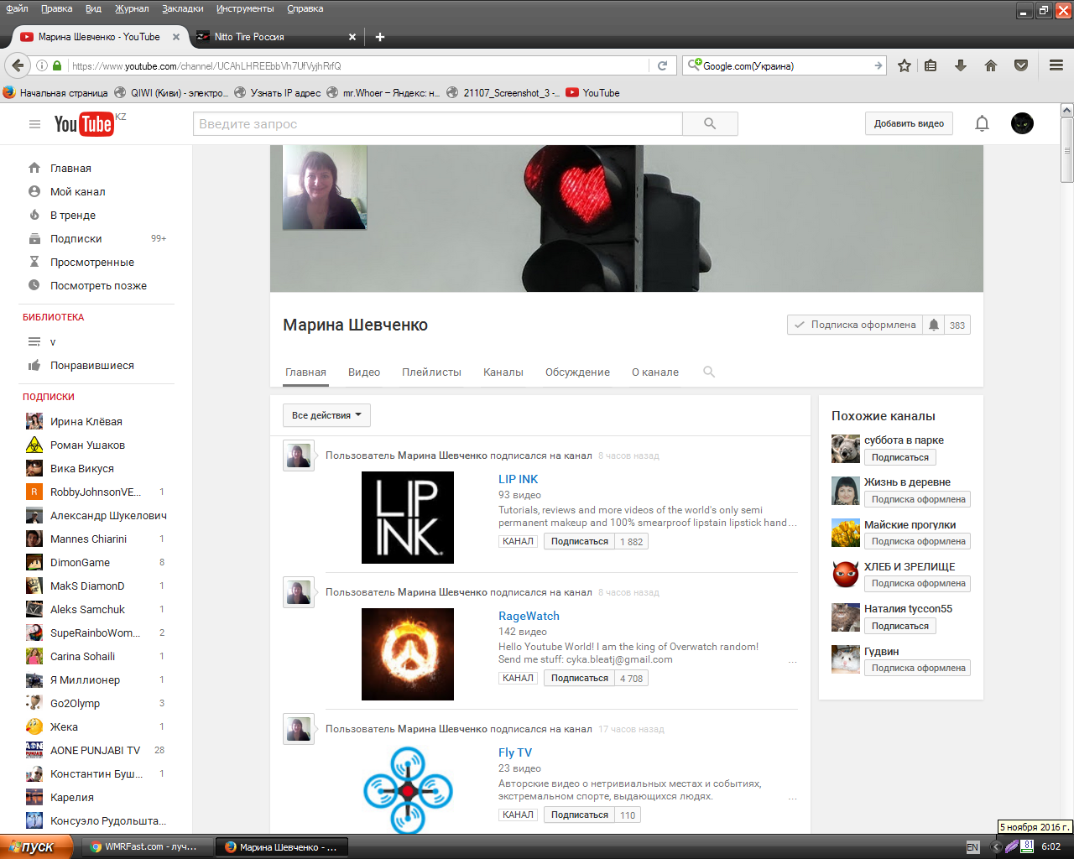Image resolution: width=1074 pixels, height=859 pixels.
Task: Open the RageWatch channel link
Action: (529, 616)
